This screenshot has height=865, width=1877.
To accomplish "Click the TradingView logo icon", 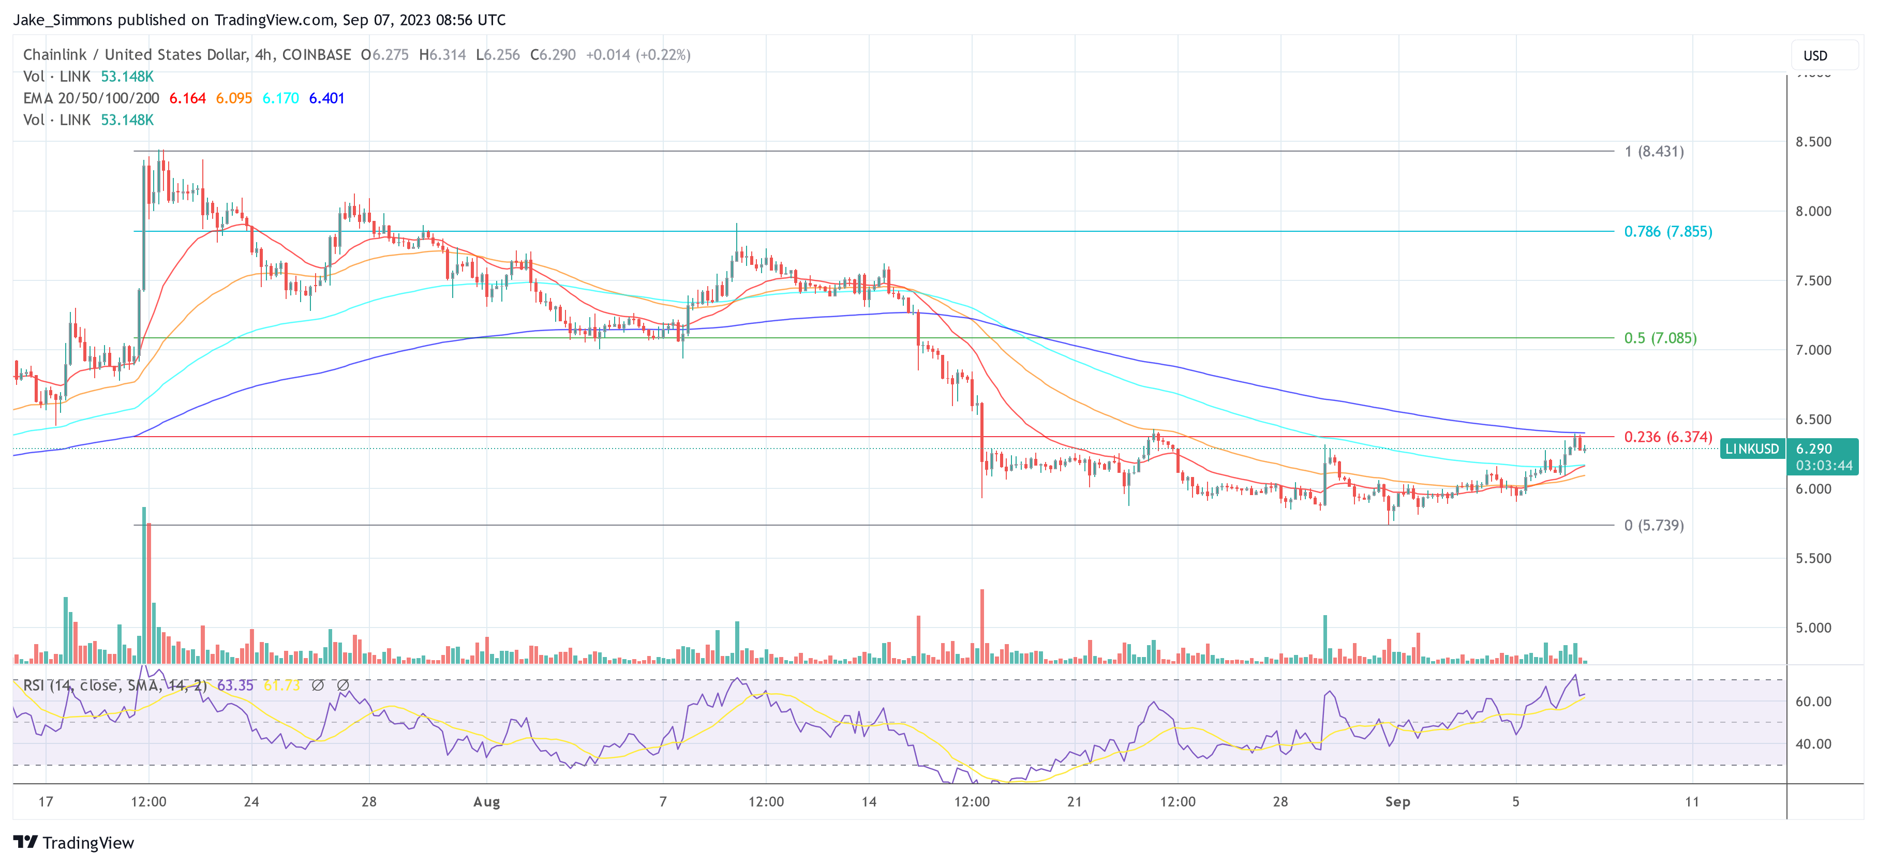I will click(x=25, y=842).
